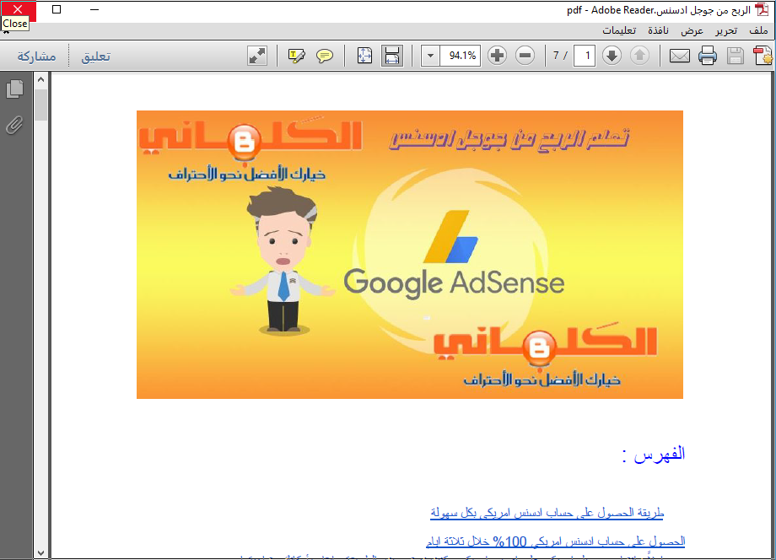Open the نافذة window menu
The width and height of the screenshot is (776, 560).
pos(658,30)
